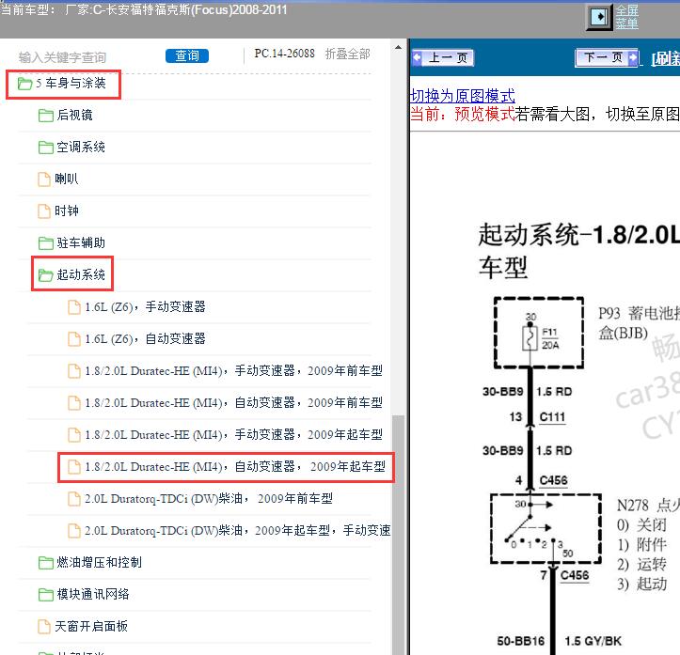680x655 pixels.
Task: Click the tree panel scroll-up arrow
Action: pyautogui.click(x=398, y=47)
